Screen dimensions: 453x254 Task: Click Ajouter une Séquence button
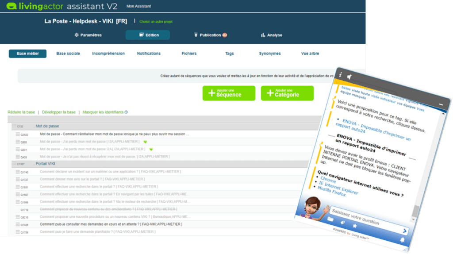click(229, 93)
